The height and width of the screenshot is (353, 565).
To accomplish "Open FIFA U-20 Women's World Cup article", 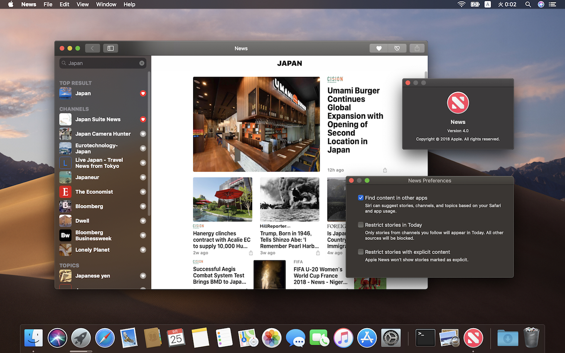I will point(321,275).
